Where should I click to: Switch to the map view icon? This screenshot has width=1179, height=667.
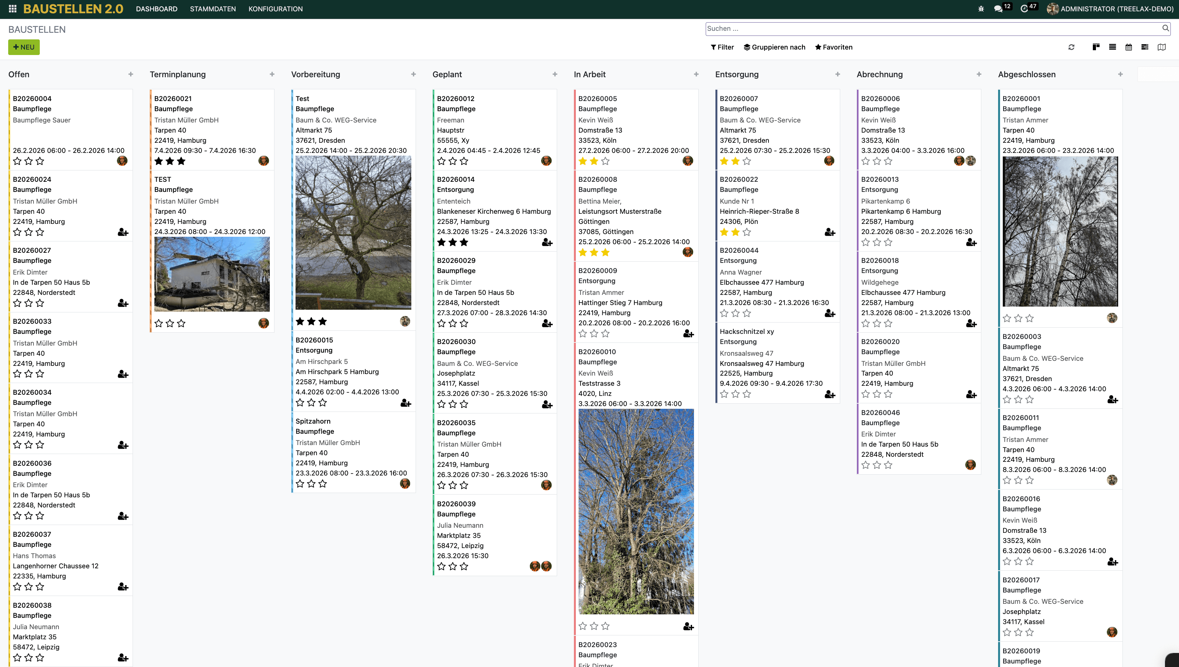pos(1161,47)
